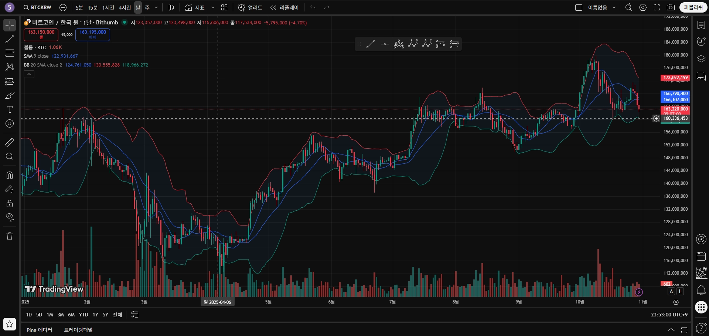The width and height of the screenshot is (709, 336).
Task: Open the go-to-date calendar icon
Action: [x=135, y=315]
